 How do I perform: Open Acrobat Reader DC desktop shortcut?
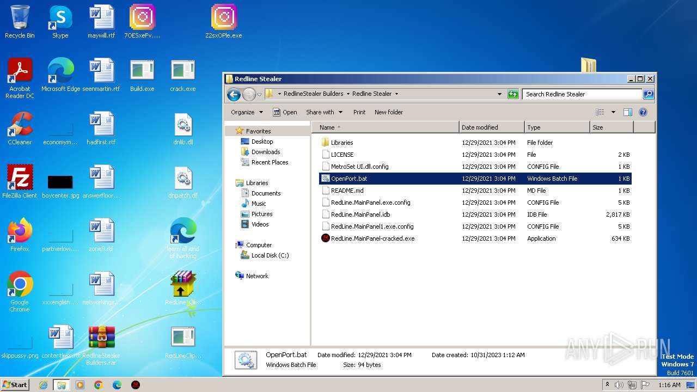[20, 78]
